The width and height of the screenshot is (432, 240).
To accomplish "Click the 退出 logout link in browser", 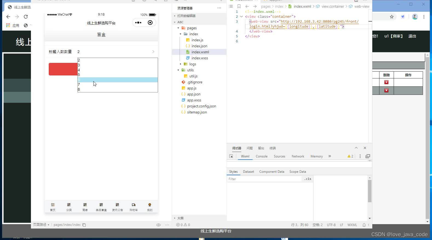I will 412,36.
